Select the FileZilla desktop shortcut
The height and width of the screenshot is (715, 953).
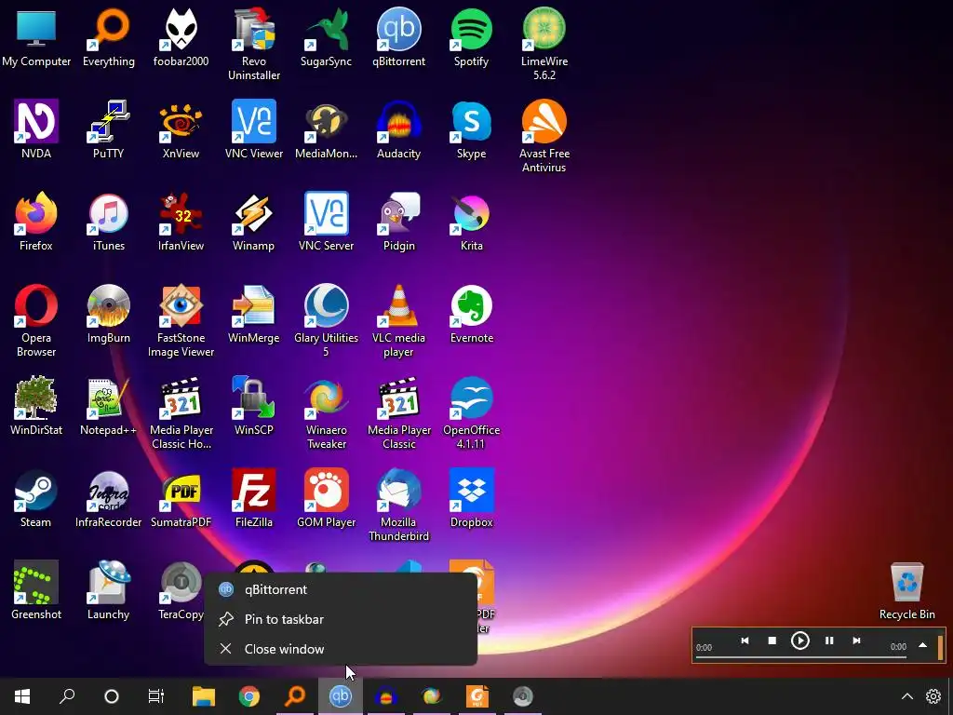254,499
